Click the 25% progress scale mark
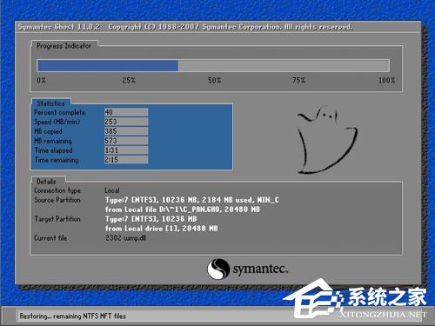This screenshot has width=435, height=326. 129,80
